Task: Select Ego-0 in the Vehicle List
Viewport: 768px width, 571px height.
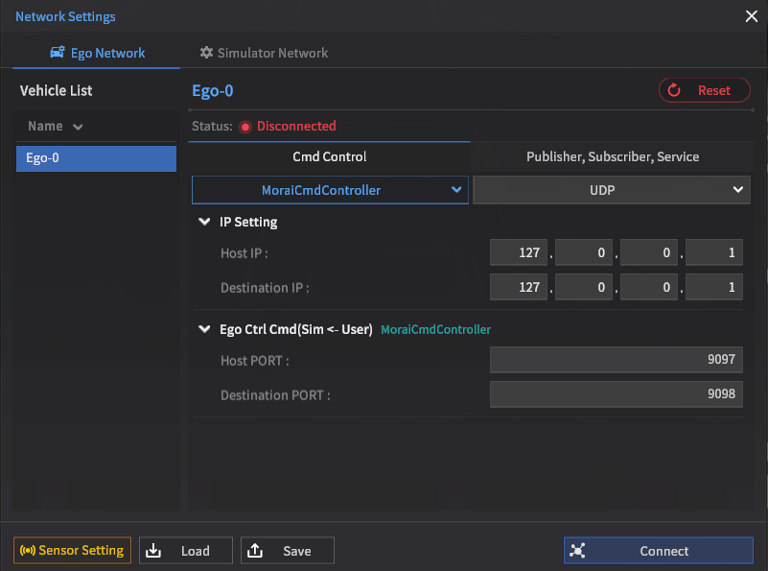Action: 96,158
